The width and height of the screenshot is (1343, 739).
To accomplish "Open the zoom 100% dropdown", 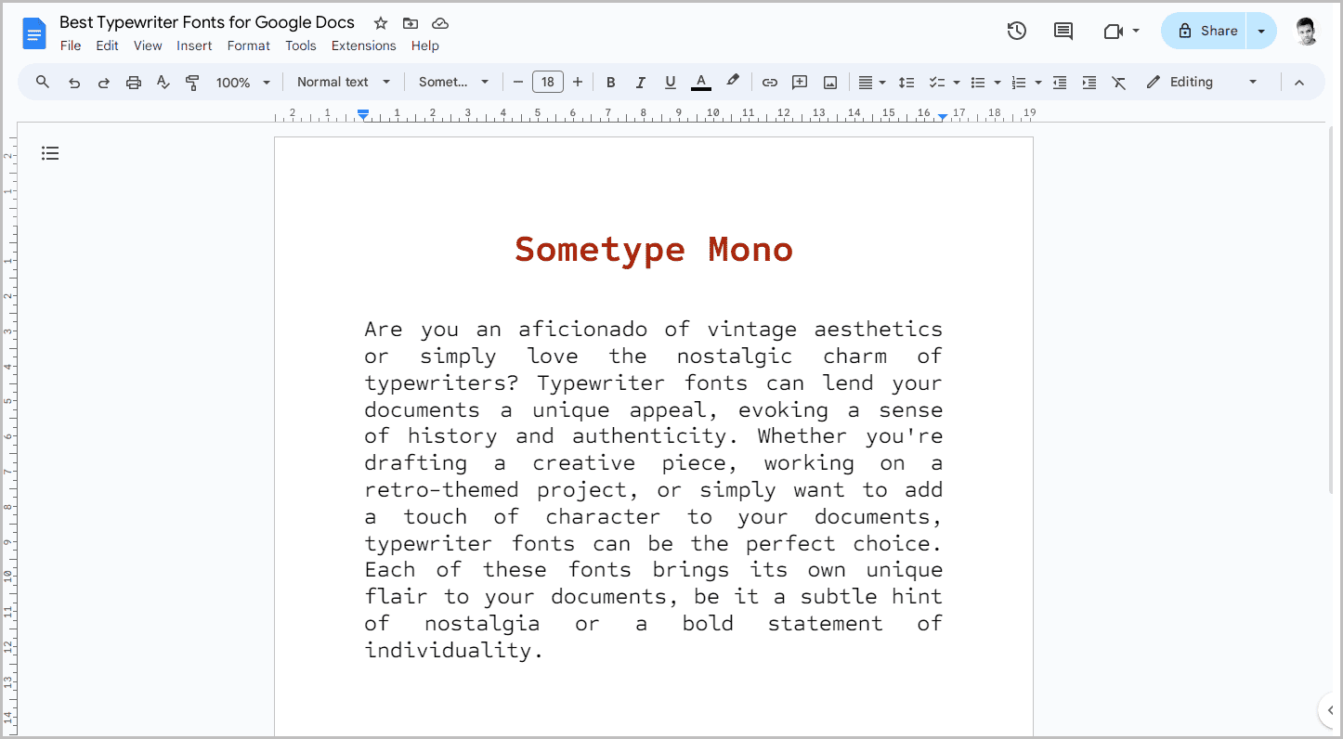I will pos(243,83).
